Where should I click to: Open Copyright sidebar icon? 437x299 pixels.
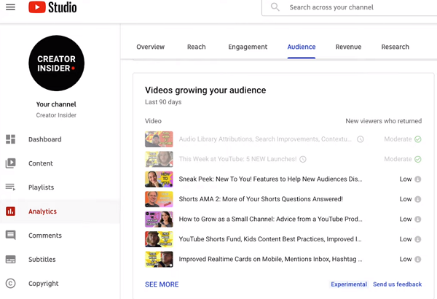(x=10, y=284)
